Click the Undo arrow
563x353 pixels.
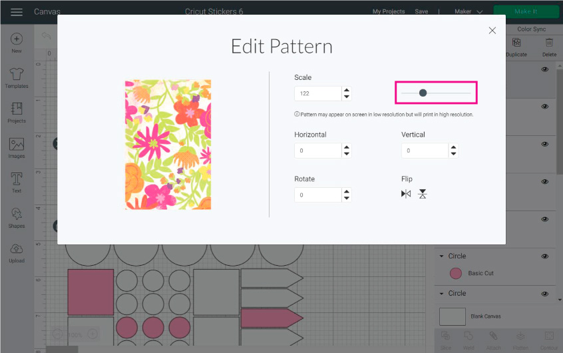[x=46, y=35]
